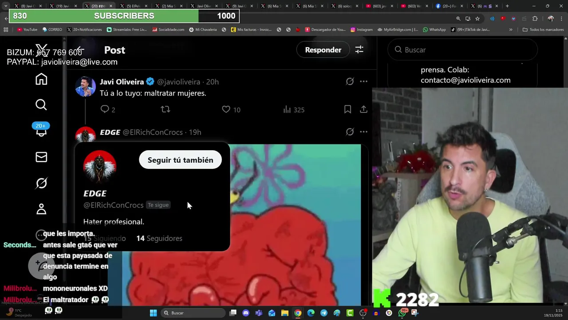Switch to the (2) Mia browser tab
This screenshot has height=320, width=568.
(x=170, y=6)
